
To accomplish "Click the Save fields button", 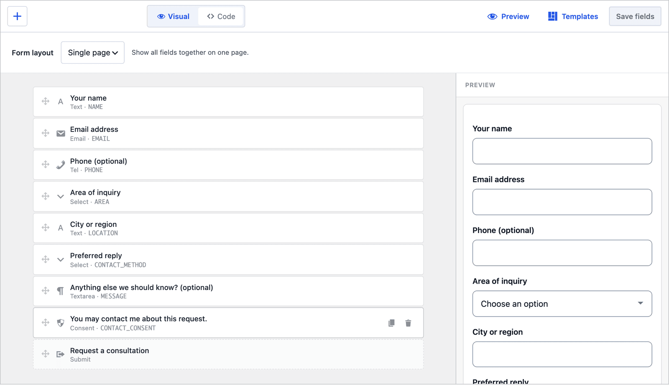I will [x=635, y=16].
